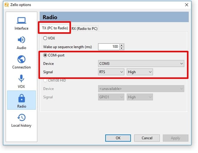Viewport: 198px width, 153px height.
Task: Close the Zello options window
Action: (x=187, y=5)
